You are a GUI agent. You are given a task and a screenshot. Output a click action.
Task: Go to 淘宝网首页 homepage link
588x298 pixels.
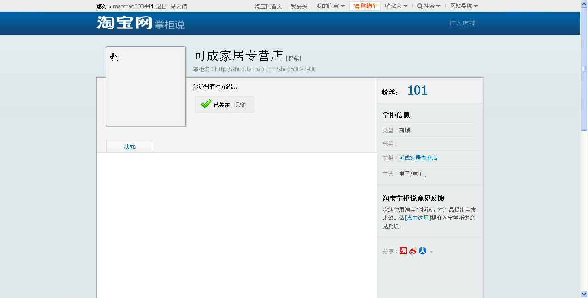pos(268,6)
